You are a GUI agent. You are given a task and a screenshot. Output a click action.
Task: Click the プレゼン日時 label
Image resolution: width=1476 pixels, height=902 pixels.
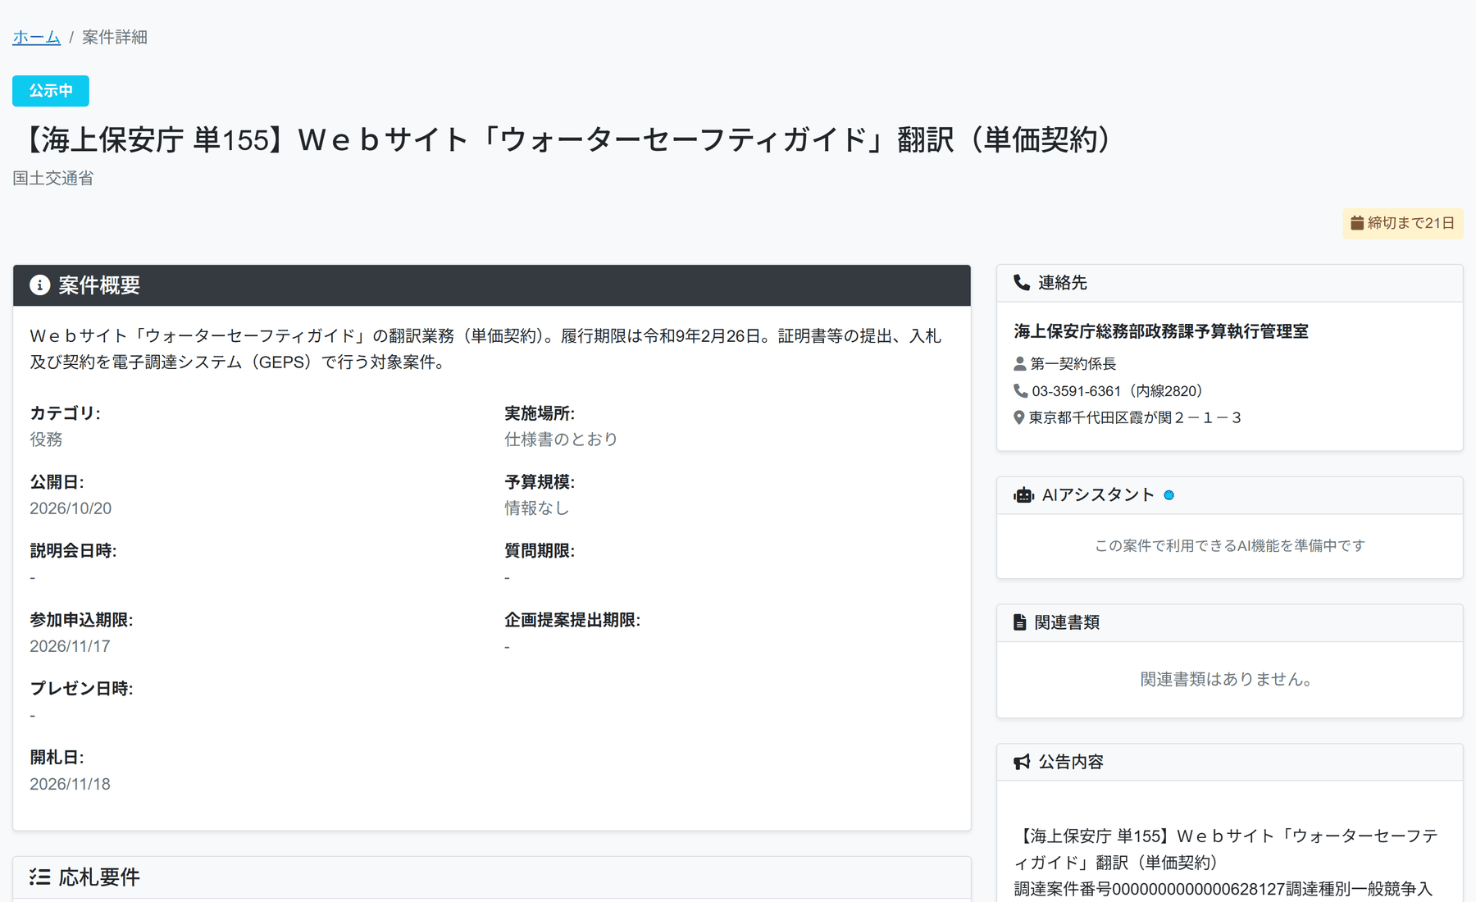coord(81,689)
